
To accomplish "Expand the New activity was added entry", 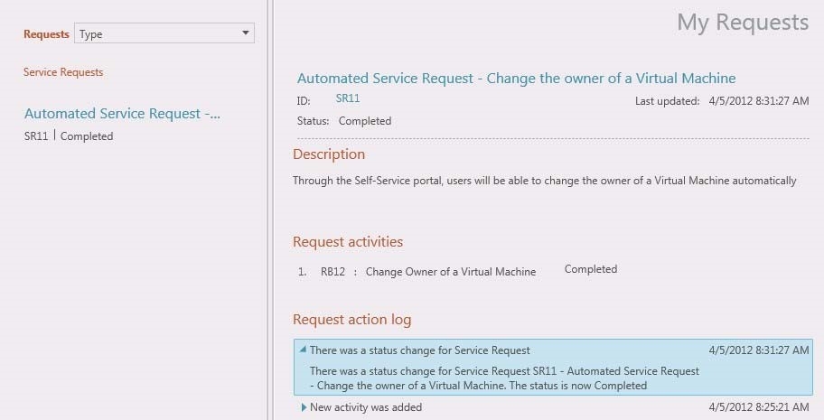I will [304, 407].
